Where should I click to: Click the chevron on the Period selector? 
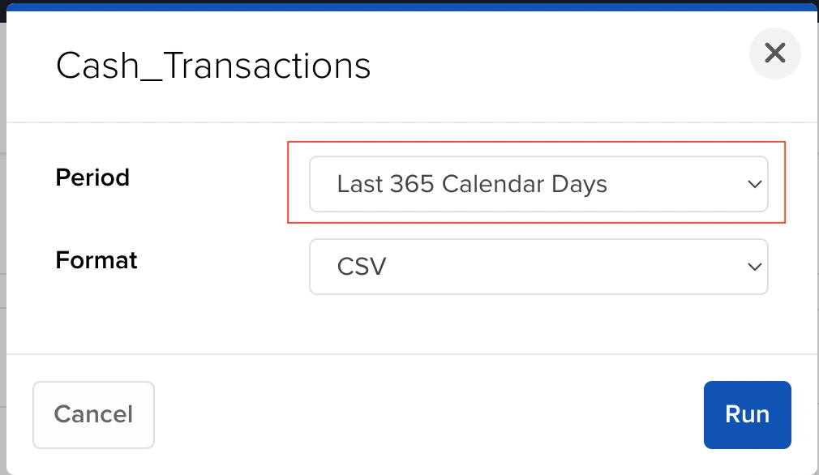(x=754, y=184)
